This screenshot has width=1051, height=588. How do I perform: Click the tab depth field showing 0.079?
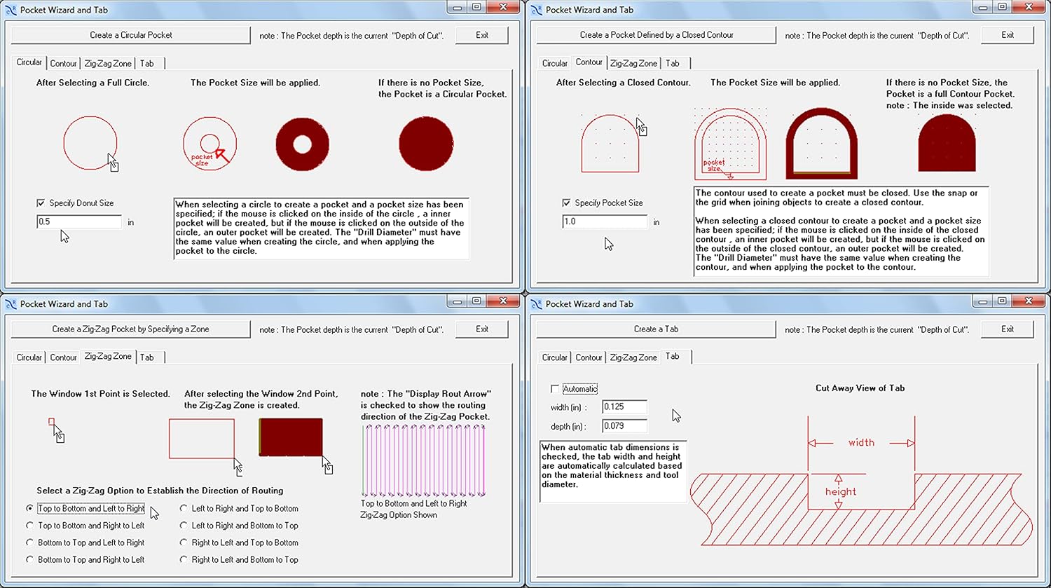(624, 426)
